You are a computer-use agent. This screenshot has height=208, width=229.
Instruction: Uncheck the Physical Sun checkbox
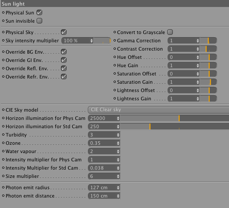click(40, 13)
